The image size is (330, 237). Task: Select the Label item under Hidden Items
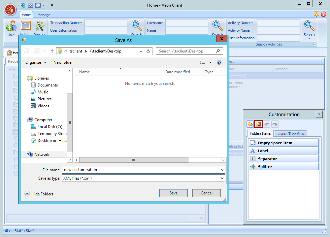tap(283, 151)
